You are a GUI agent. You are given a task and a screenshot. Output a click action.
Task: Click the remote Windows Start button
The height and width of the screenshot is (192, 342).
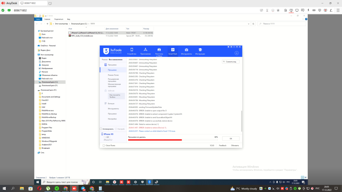coord(37,182)
